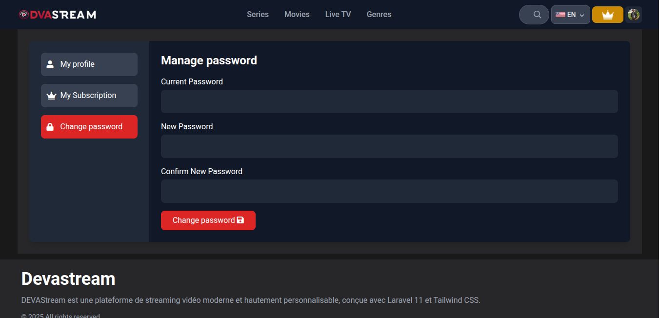Viewport: 660px width, 318px height.
Task: Click the DVAStream logo
Action: pyautogui.click(x=58, y=15)
